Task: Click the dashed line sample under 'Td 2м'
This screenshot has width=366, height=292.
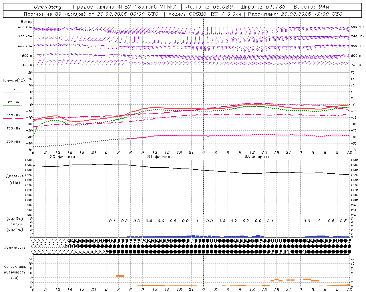Action: 13,106
